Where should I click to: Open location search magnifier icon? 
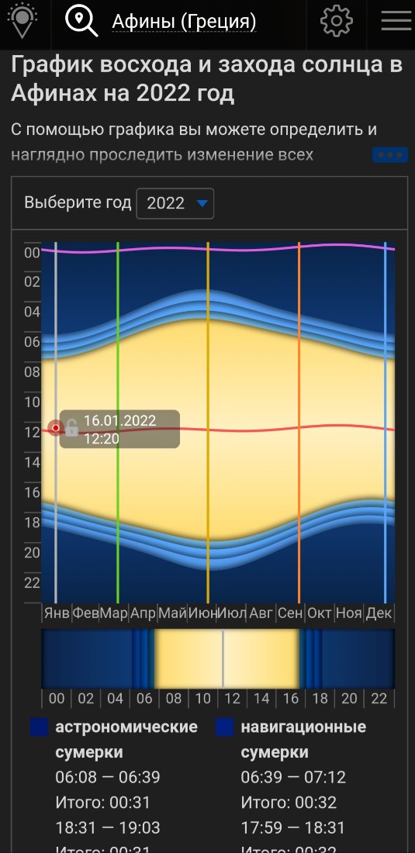click(81, 21)
